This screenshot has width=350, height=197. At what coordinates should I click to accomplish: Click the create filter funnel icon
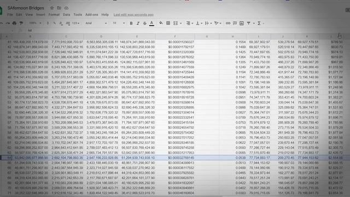248,23
